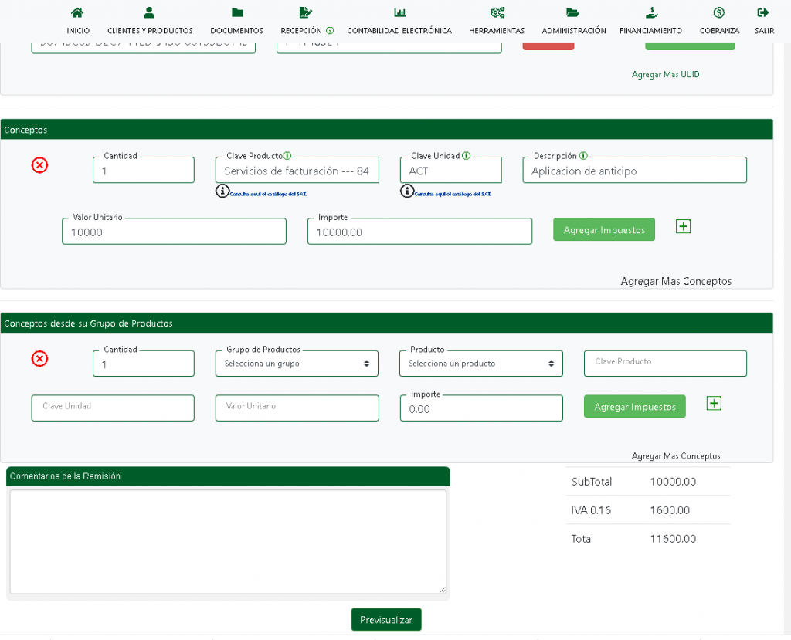Screen dimensions: 791x640
Task: Open the Producto selection dropdown
Action: coord(480,364)
